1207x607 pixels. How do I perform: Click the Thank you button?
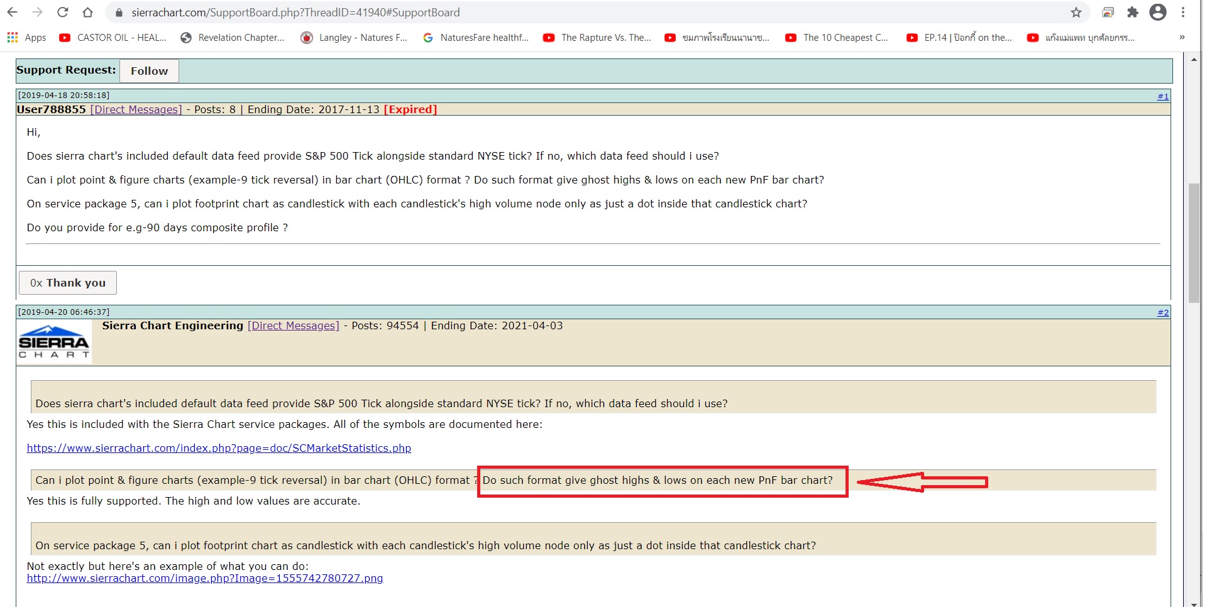pyautogui.click(x=68, y=283)
